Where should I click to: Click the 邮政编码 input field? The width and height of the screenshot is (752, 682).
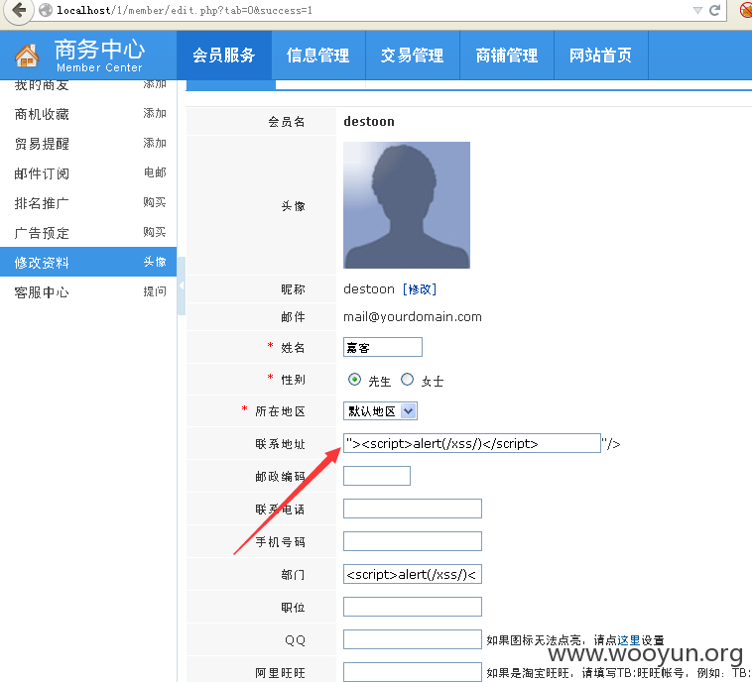coord(377,476)
